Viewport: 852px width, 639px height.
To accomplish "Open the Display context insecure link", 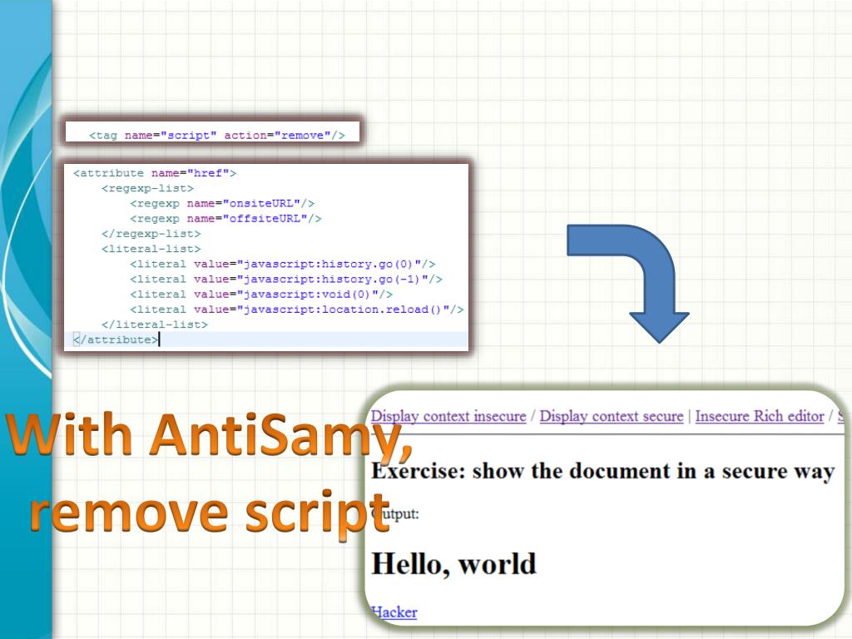I will coord(448,416).
